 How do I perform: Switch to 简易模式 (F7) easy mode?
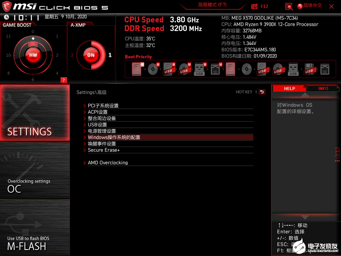coord(212,5)
